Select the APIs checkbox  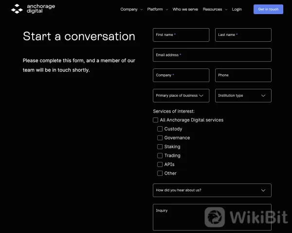160,165
